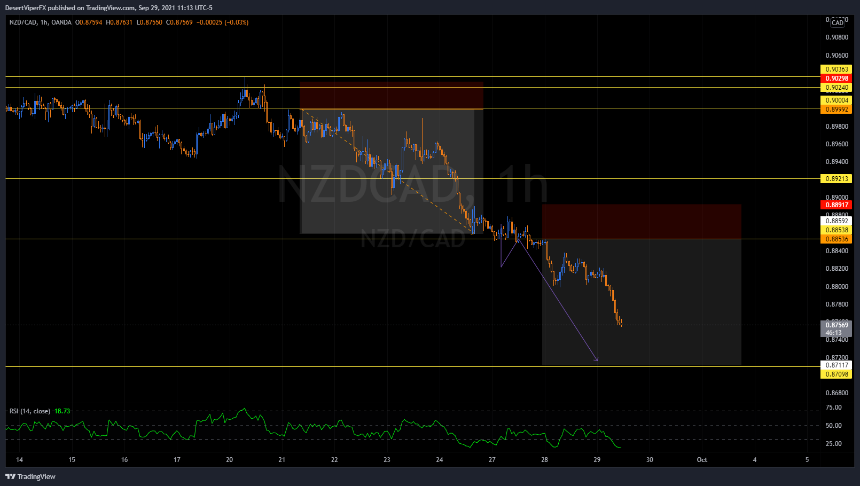Click the TradingView logo at bottom left
The image size is (860, 486).
30,476
